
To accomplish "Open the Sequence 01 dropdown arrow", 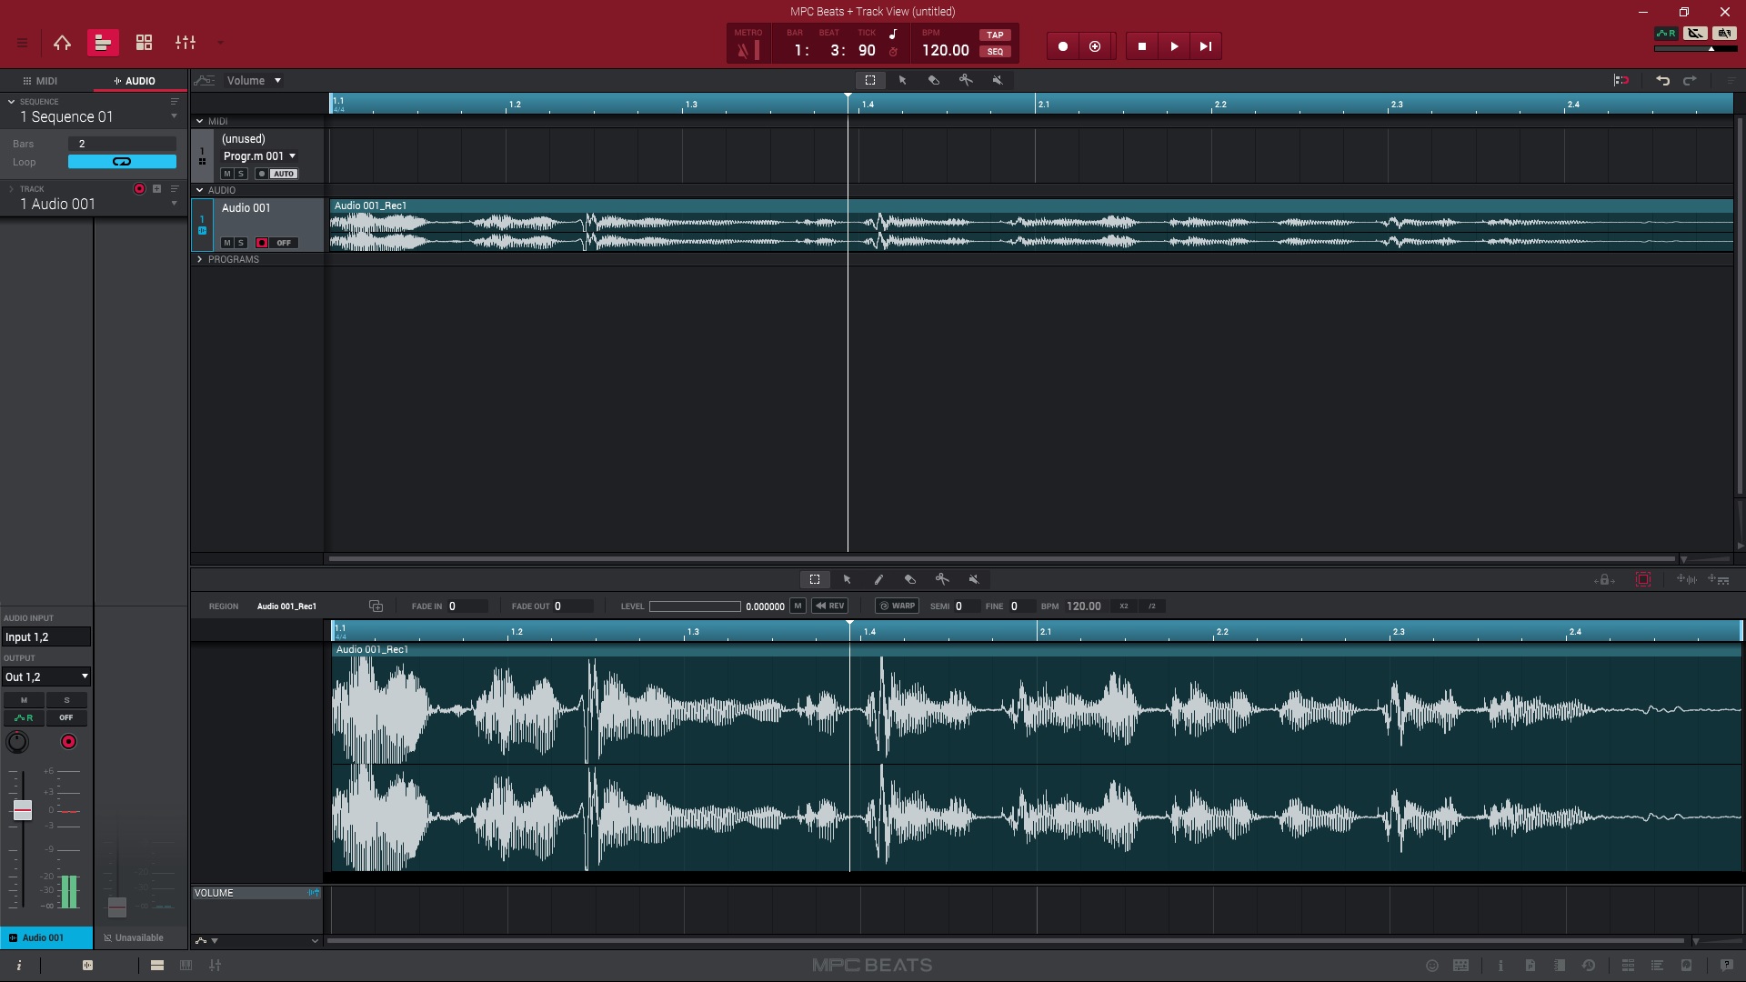I will [x=175, y=116].
